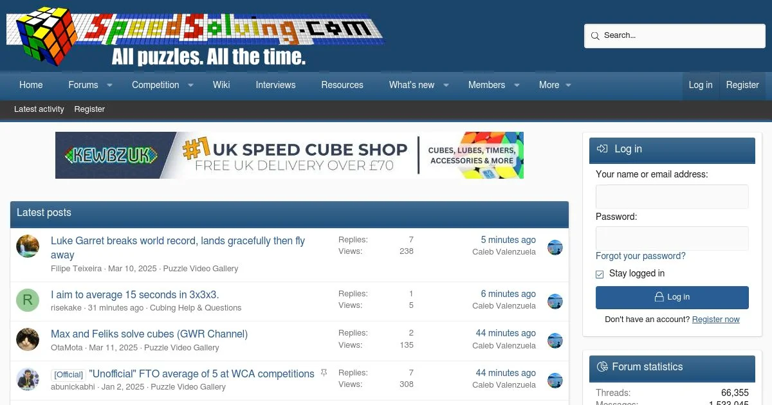Image resolution: width=772 pixels, height=405 pixels.
Task: Open the Resources nav item
Action: point(342,85)
